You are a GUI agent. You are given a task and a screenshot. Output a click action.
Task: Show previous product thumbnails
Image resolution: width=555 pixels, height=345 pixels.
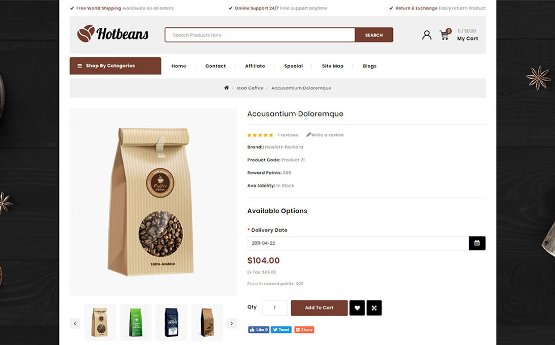tap(74, 323)
